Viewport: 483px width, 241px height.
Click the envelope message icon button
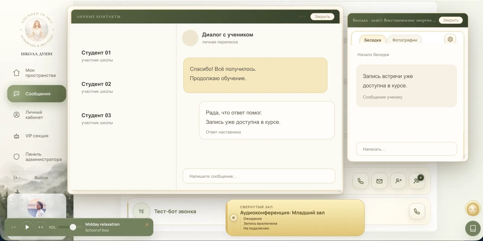(x=379, y=181)
